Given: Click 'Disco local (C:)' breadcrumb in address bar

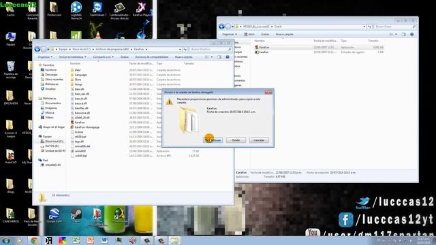Looking at the screenshot, I should 82,49.
